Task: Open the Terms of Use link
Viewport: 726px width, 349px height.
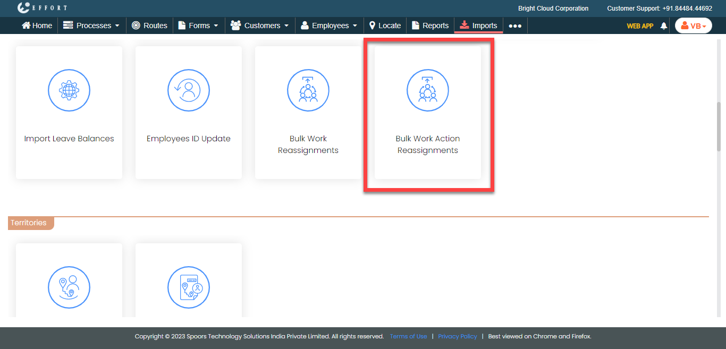Action: (408, 336)
